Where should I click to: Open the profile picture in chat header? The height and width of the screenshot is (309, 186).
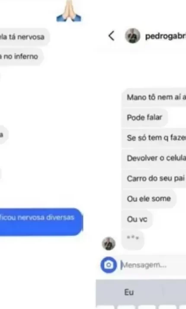click(133, 36)
